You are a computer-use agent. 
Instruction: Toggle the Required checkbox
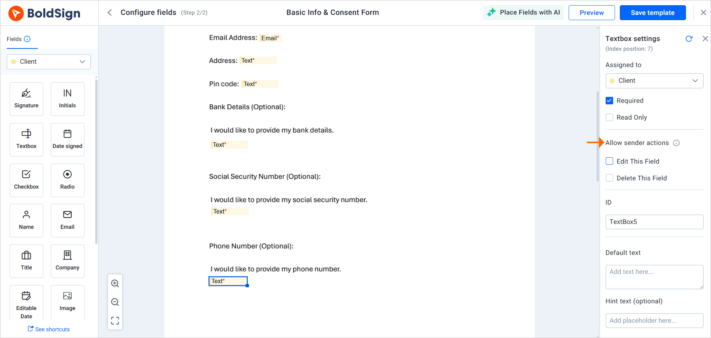click(x=609, y=101)
